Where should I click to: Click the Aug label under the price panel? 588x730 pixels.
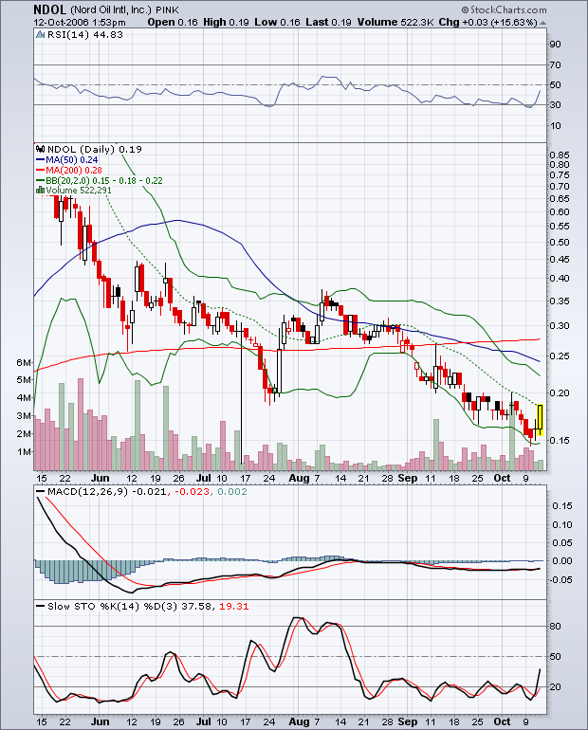pos(299,478)
